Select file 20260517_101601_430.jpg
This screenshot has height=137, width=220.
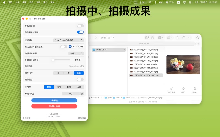pos(146,64)
